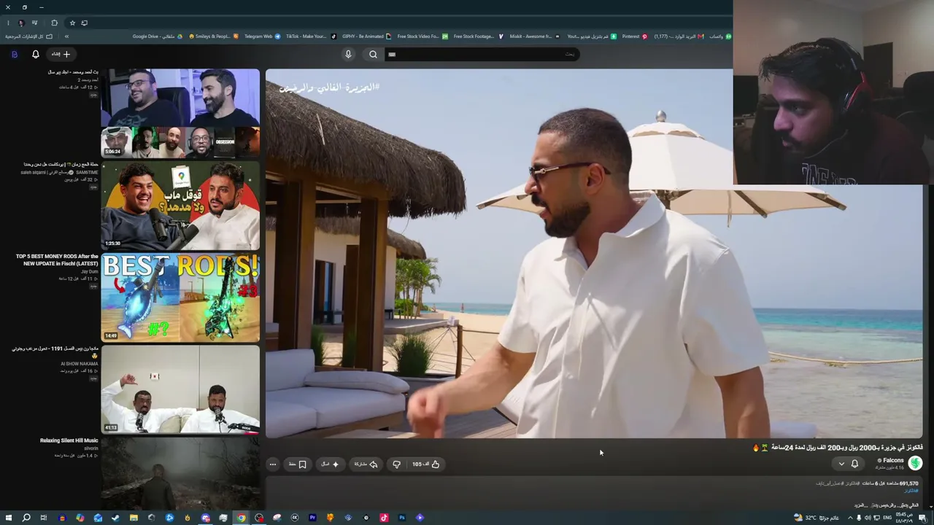
Task: Open the Mixkit bookmark
Action: [535, 36]
